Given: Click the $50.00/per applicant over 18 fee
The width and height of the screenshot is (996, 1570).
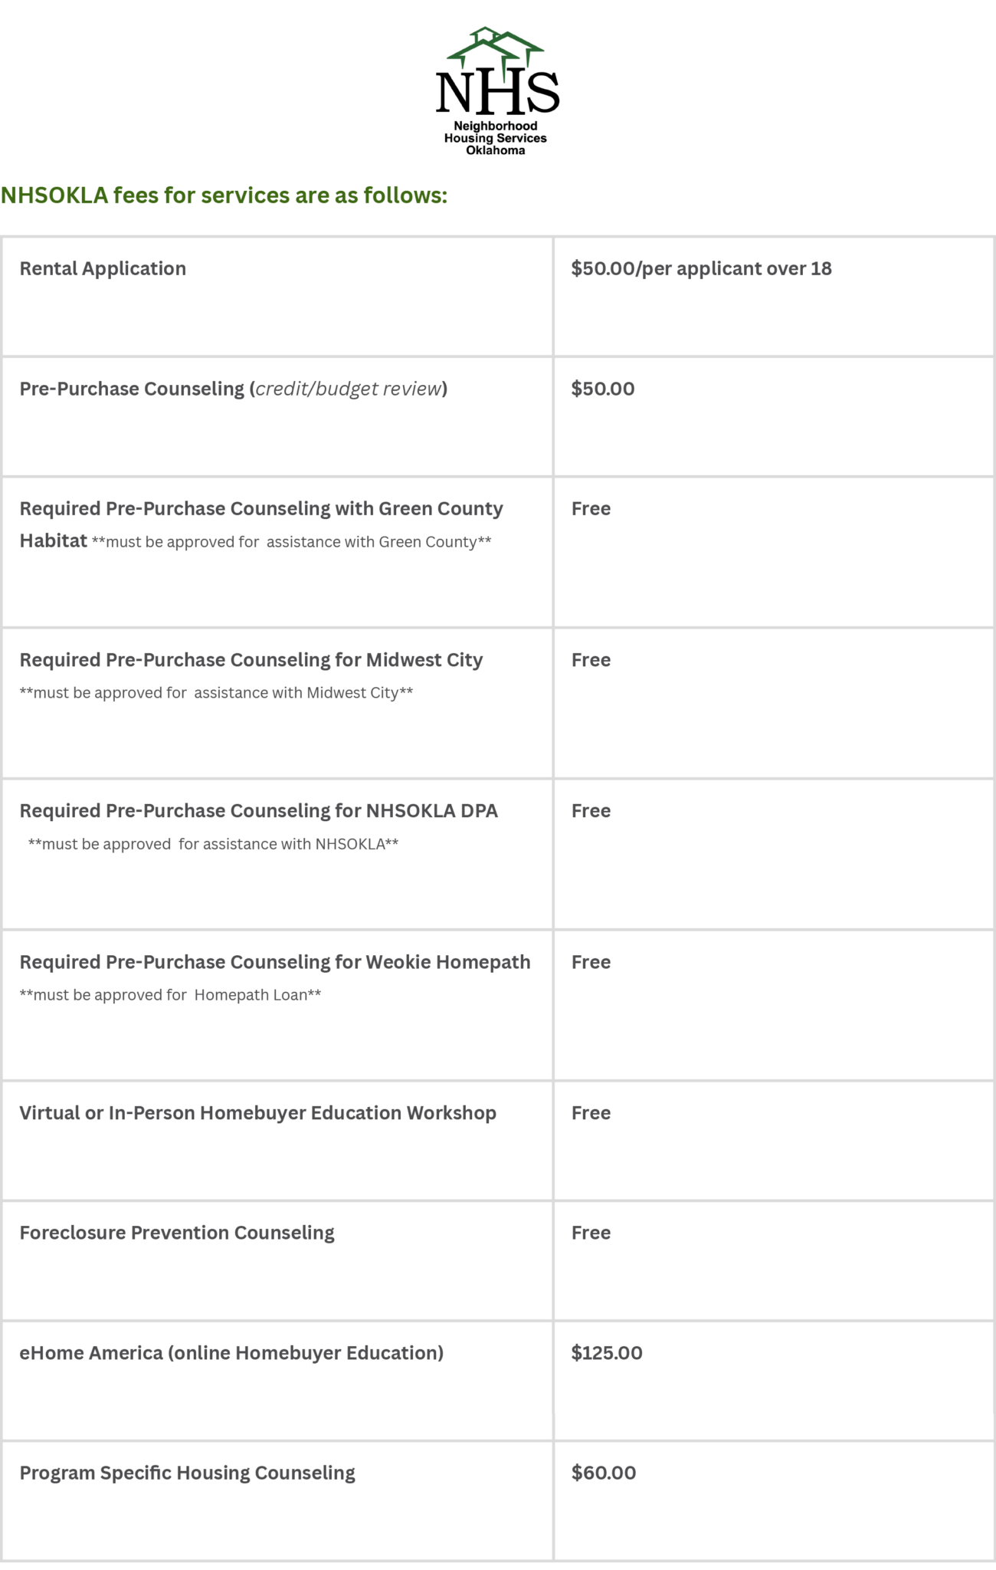Looking at the screenshot, I should pos(701,268).
